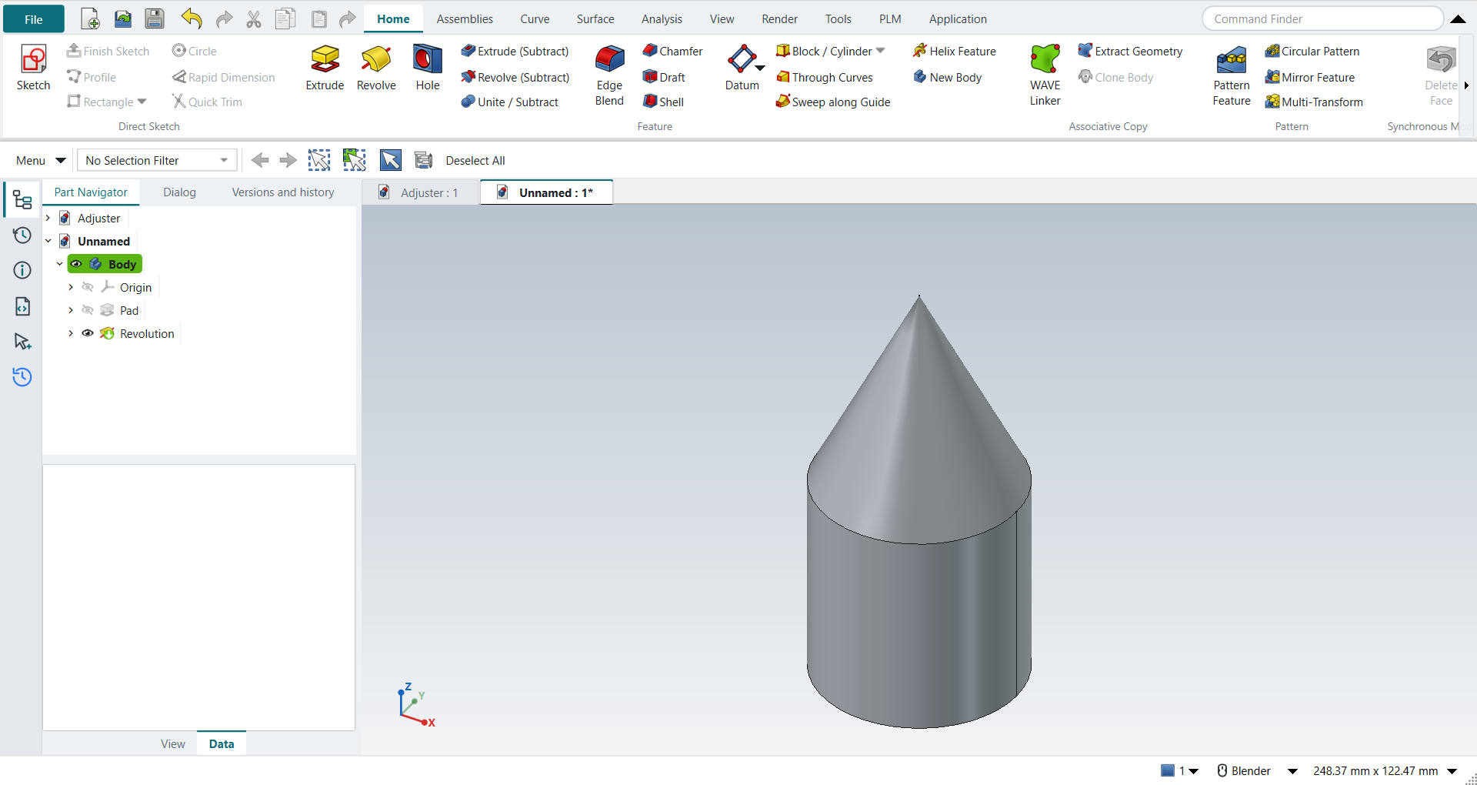Click the Undo arrow icon
The height and width of the screenshot is (785, 1477).
point(191,18)
